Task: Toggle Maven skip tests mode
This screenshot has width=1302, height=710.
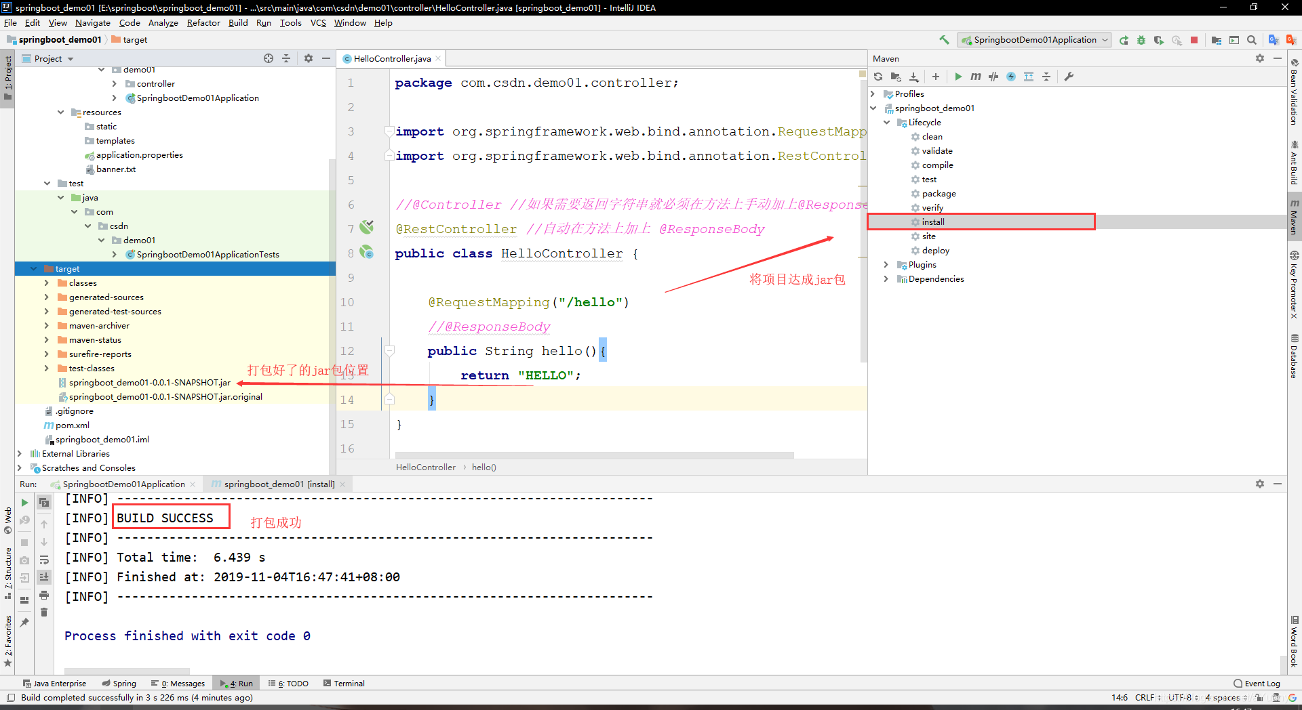Action: tap(1011, 77)
